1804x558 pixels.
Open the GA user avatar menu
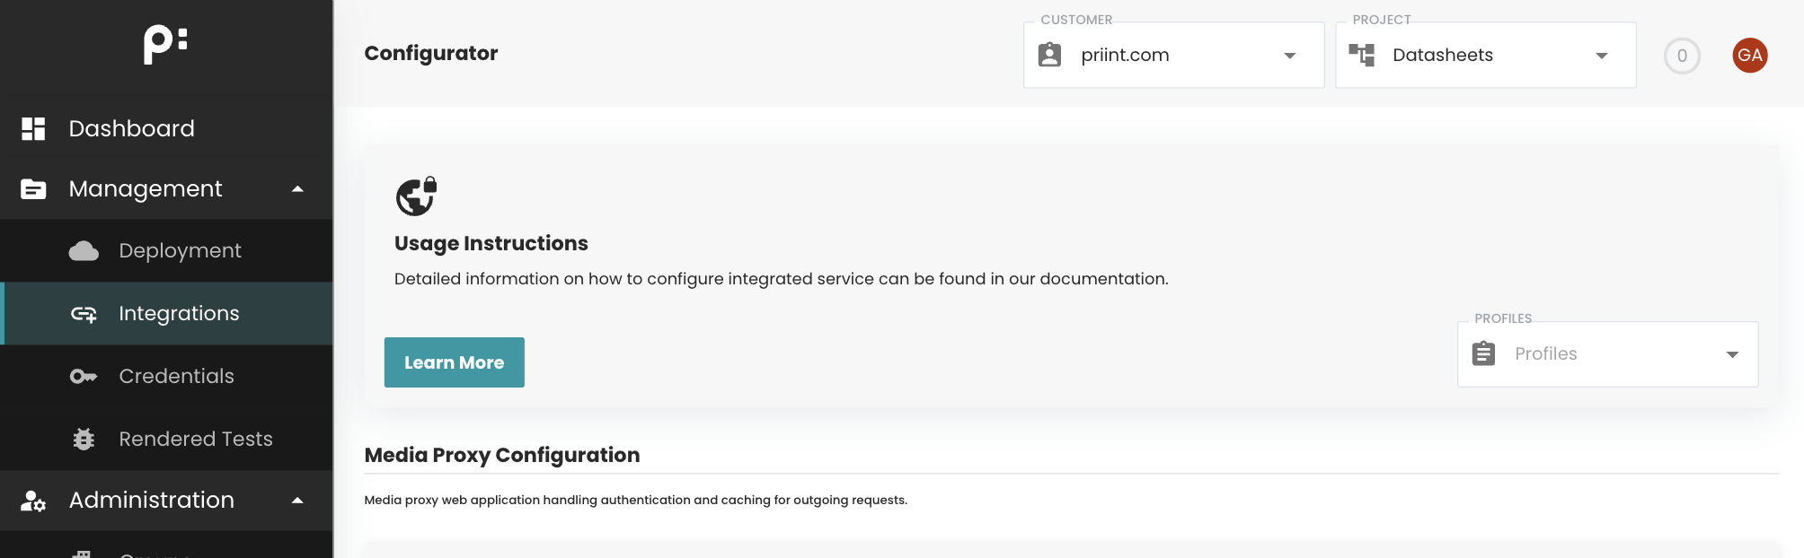(1749, 56)
